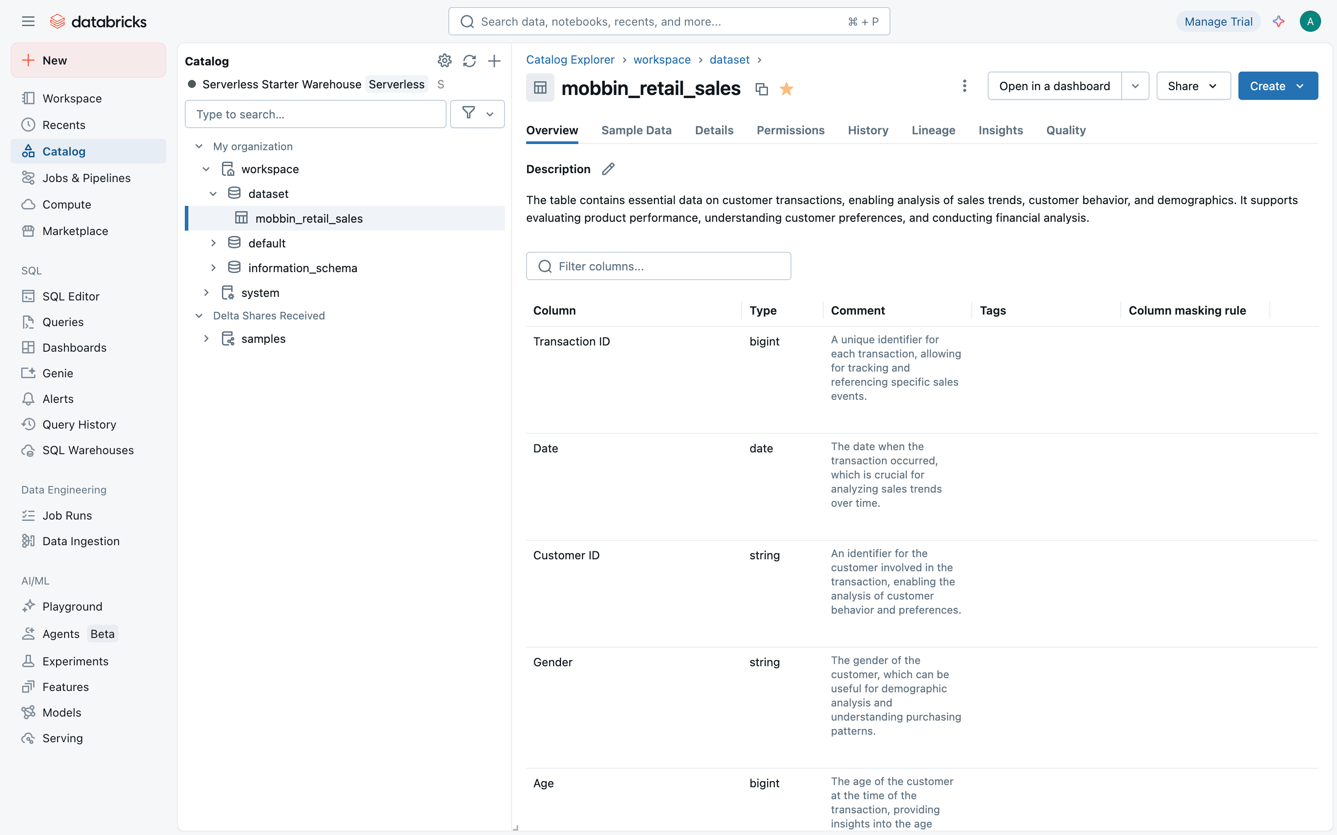Click the Manage Trial button
The height and width of the screenshot is (835, 1337).
pos(1218,22)
